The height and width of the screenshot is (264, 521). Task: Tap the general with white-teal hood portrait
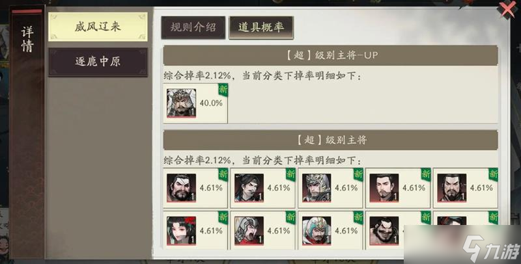point(317,231)
